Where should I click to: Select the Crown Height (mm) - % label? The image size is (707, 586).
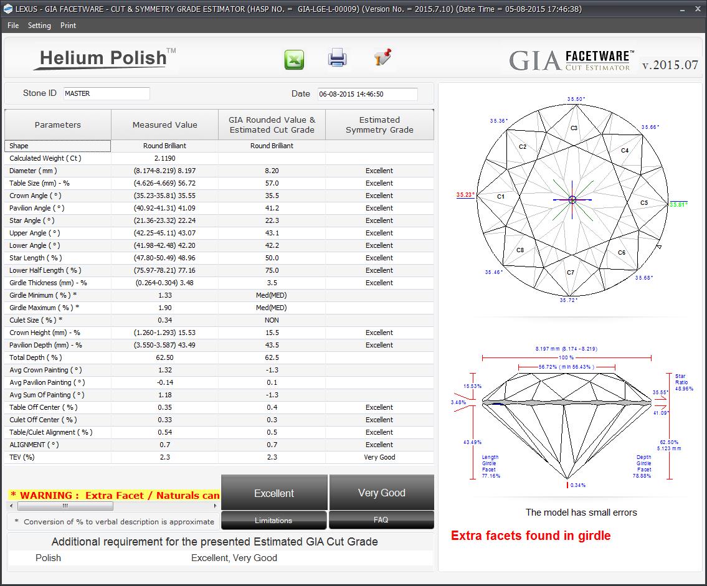pos(45,333)
